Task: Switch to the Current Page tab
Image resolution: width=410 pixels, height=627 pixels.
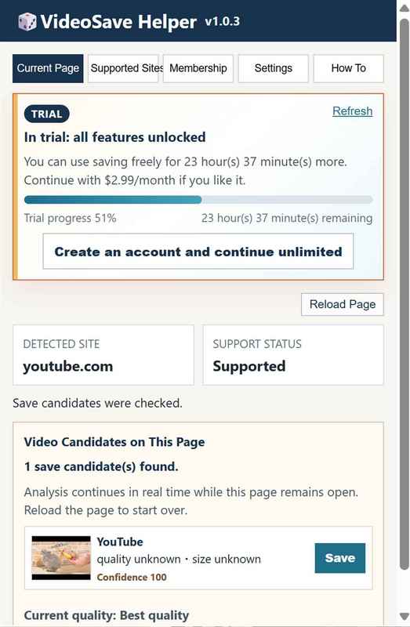Action: [x=48, y=68]
